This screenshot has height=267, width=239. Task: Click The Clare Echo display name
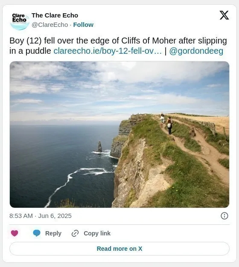[55, 15]
